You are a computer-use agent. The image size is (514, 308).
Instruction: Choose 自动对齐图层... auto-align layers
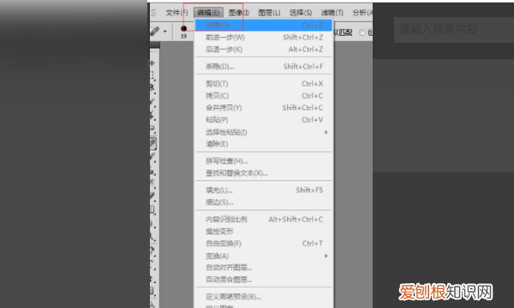[264, 268]
